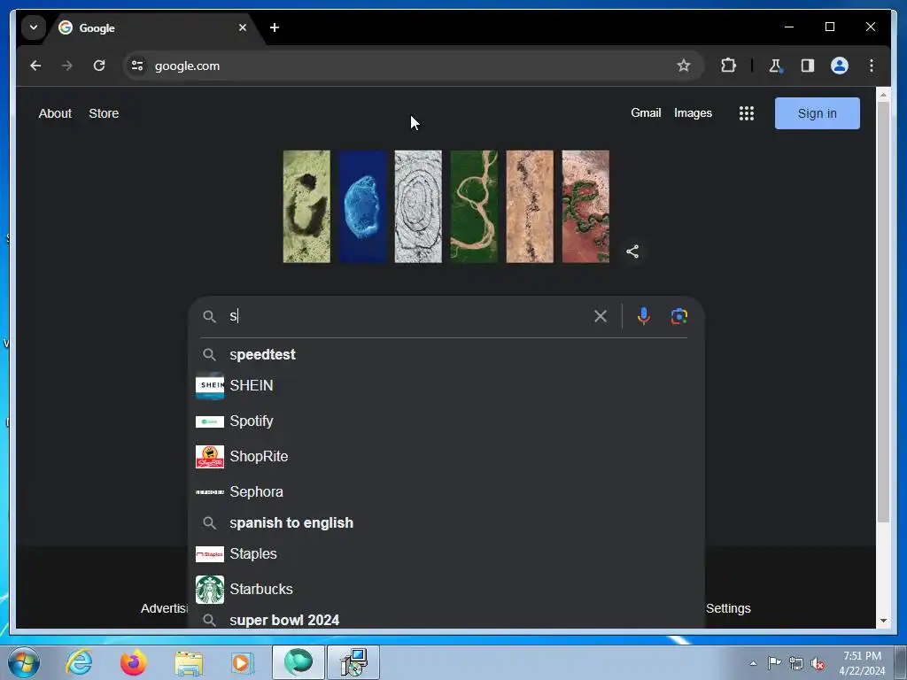Screen dimensions: 907x680
Task: Reload the Google page
Action: click(99, 66)
